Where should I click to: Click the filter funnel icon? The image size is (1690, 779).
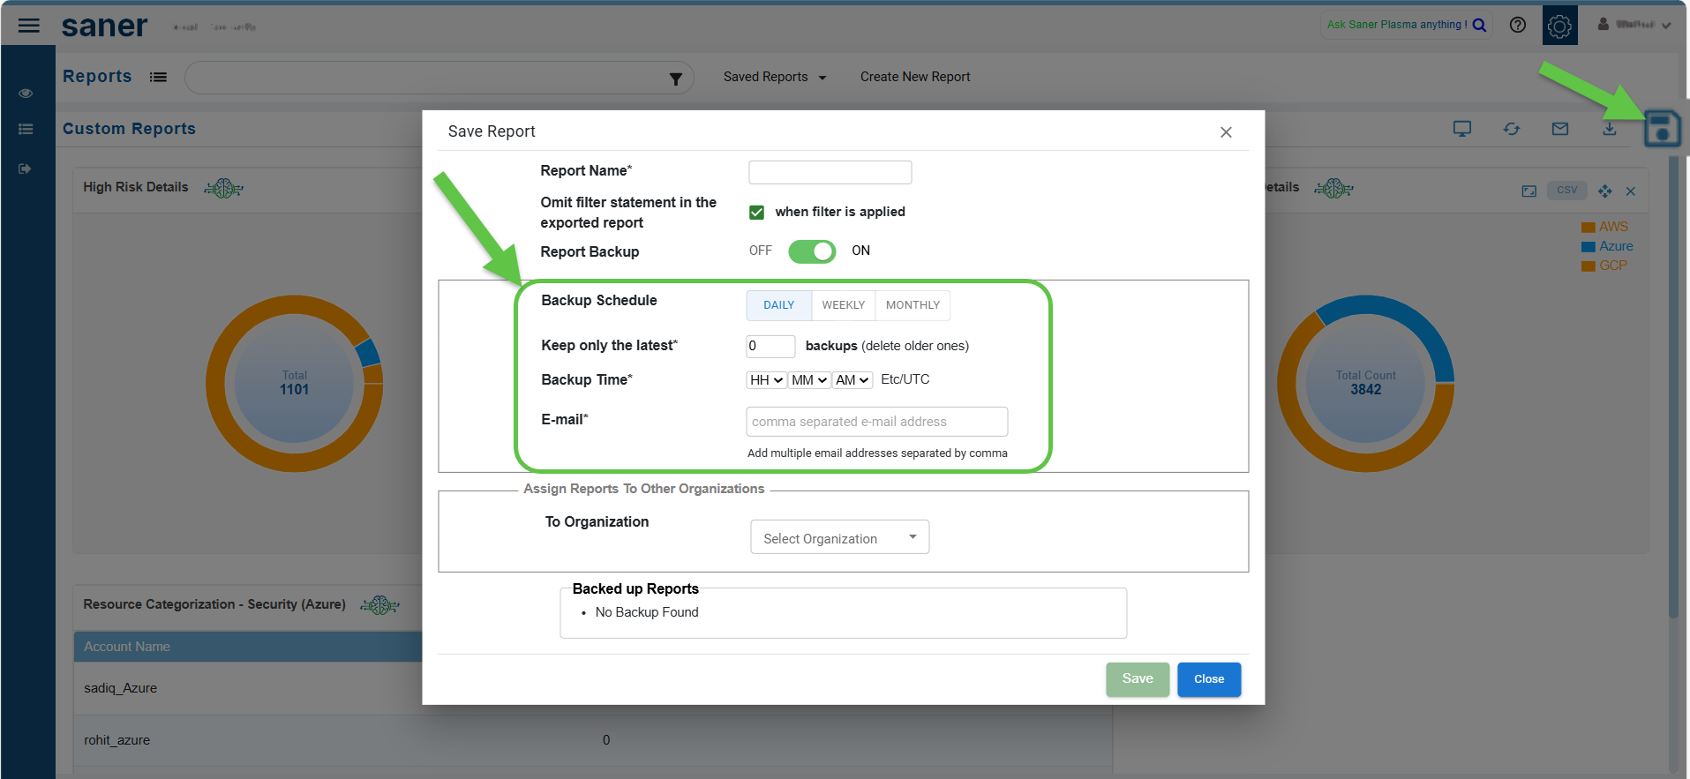point(675,79)
